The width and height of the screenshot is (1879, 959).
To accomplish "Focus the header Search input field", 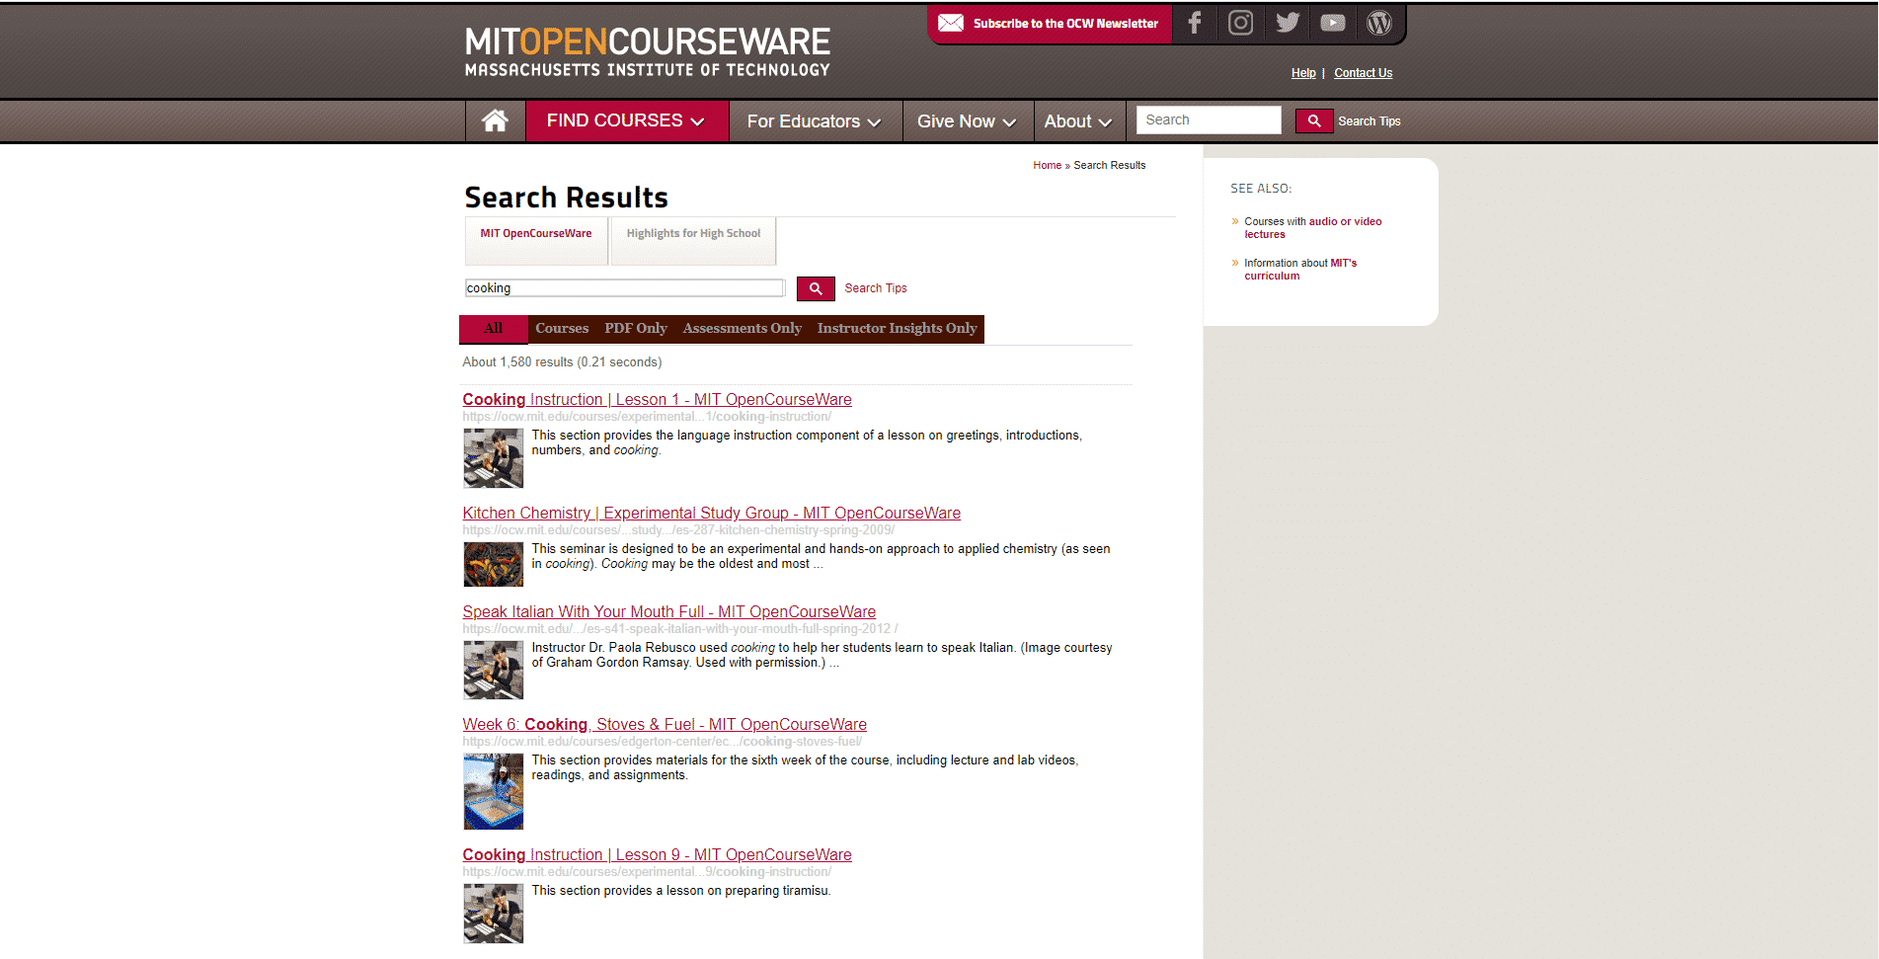I will pos(1209,120).
